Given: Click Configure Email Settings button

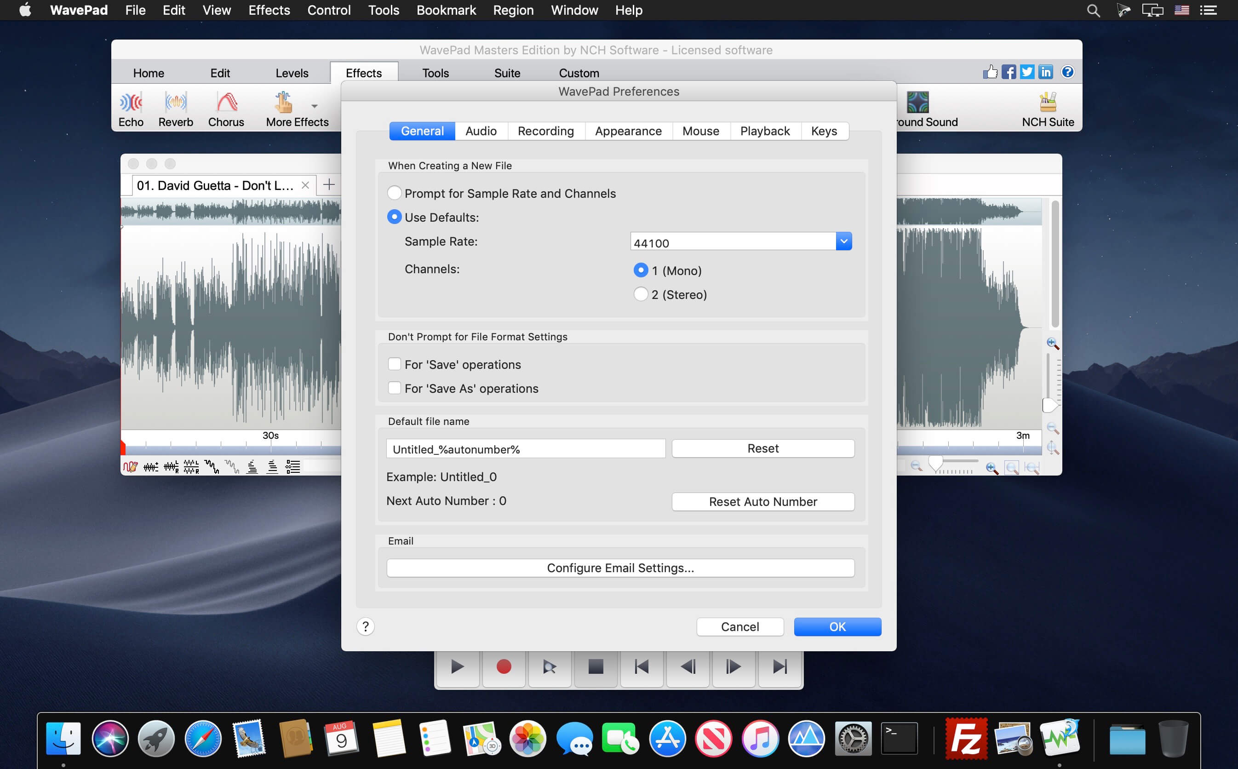Looking at the screenshot, I should pos(620,568).
